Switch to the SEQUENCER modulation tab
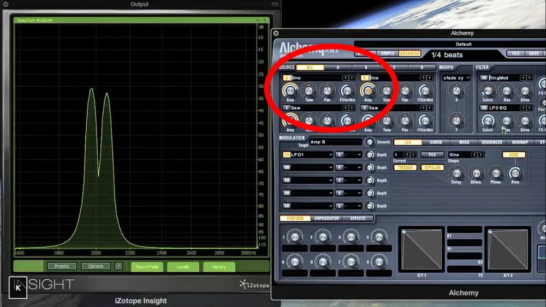Screen dimensions: 546x307 pos(492,142)
